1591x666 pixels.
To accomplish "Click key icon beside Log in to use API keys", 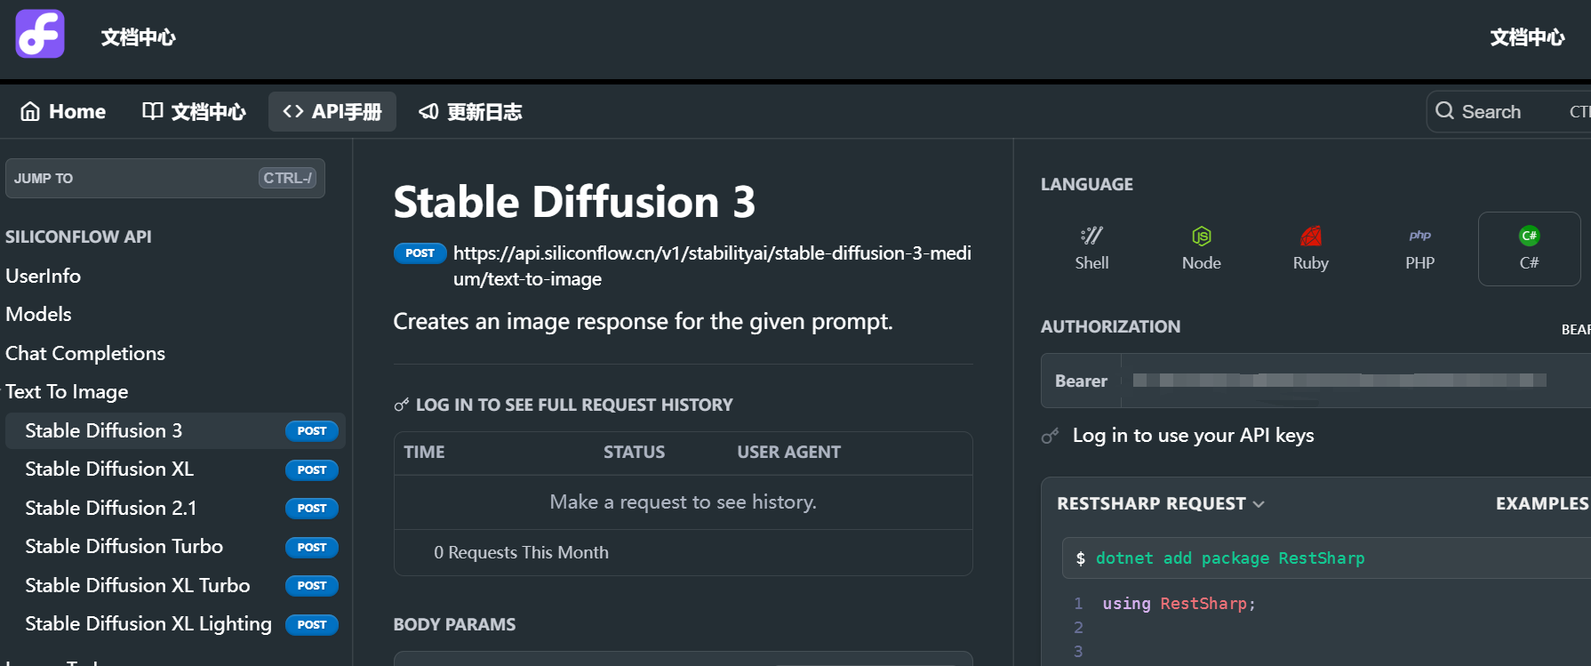I will pos(1051,436).
